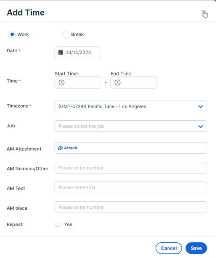216x258 pixels.
Task: Enable the Repeat Yes checkbox
Action: [57, 224]
